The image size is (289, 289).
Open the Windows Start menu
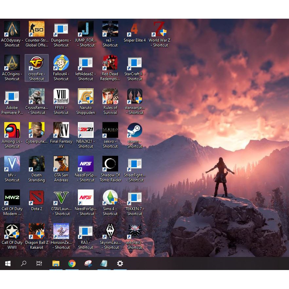[8, 263]
